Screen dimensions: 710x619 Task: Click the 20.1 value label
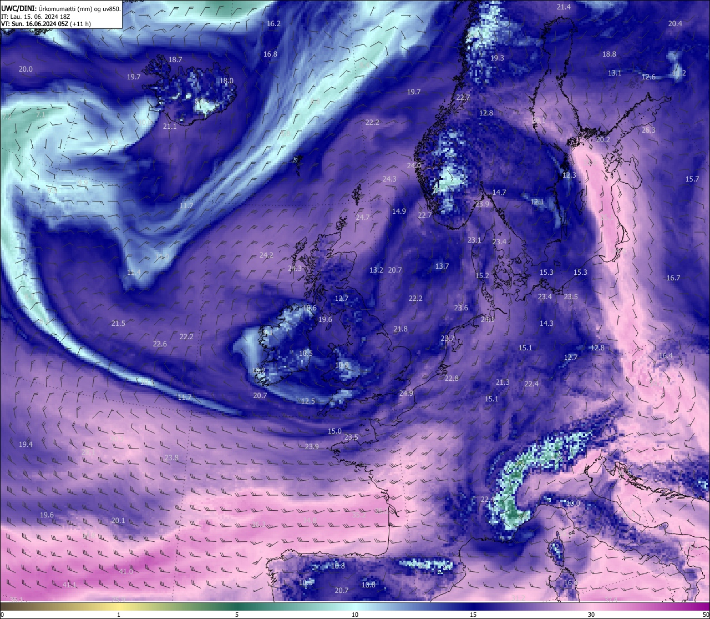click(118, 521)
